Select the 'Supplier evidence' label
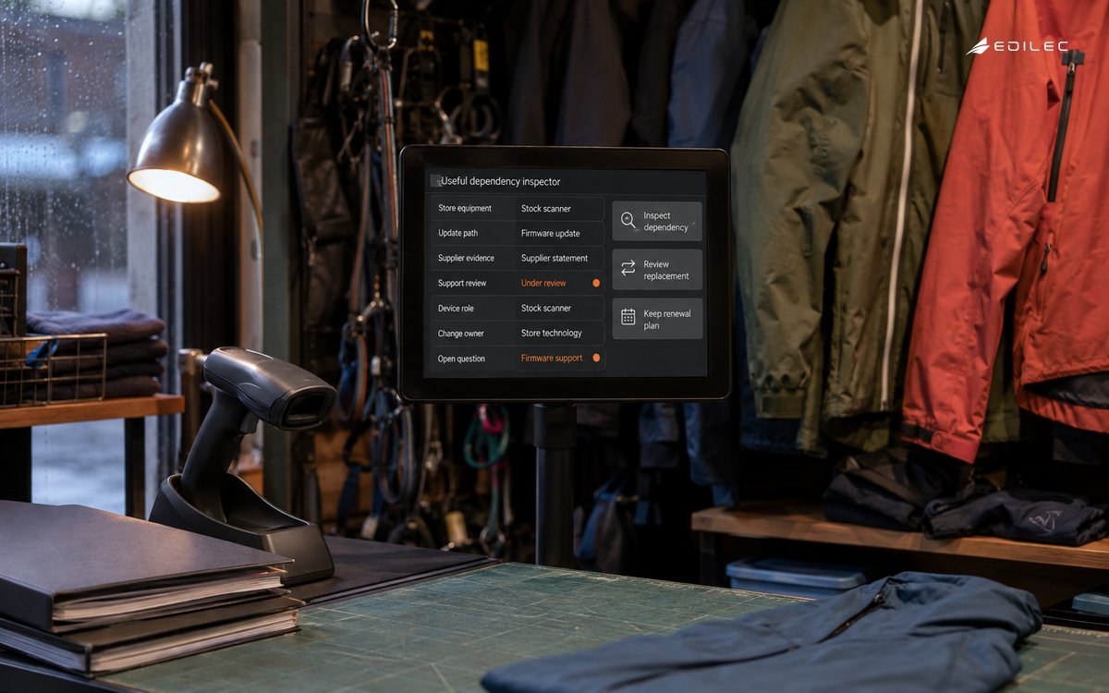Screen dimensions: 1109x693 [466, 258]
